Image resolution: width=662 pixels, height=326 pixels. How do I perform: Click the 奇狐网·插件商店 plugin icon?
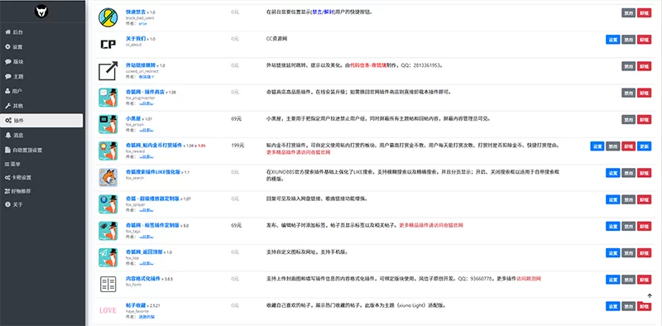[108, 98]
